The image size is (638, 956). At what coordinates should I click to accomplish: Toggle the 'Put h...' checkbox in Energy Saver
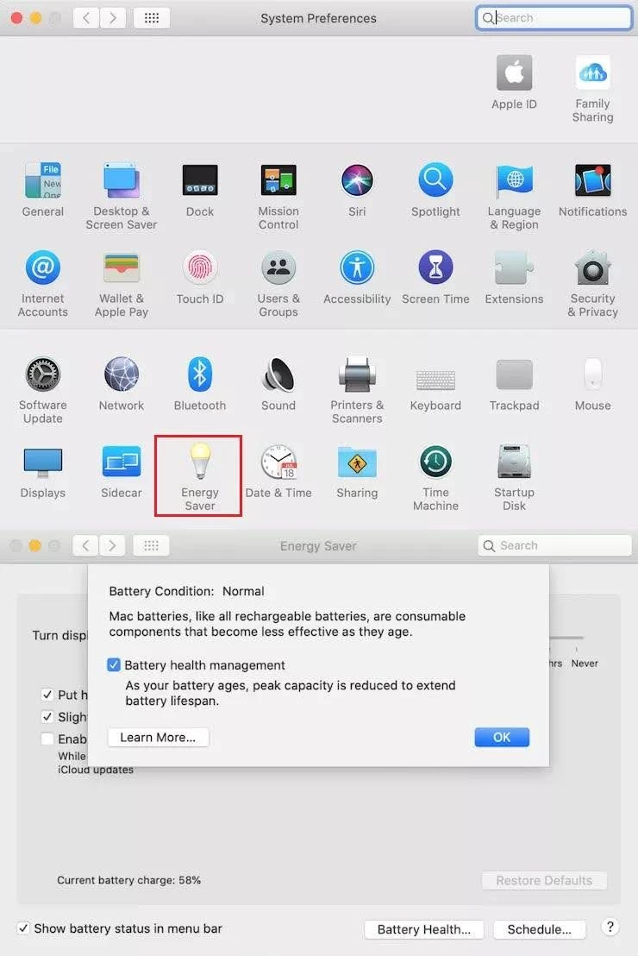tap(47, 695)
